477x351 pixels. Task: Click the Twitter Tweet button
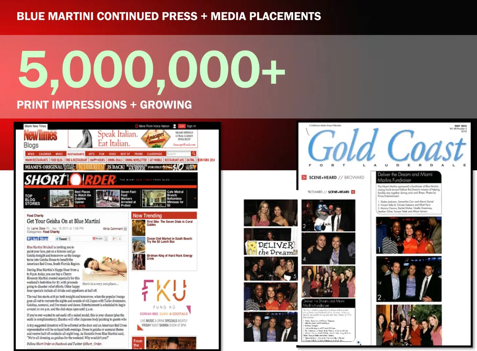click(61, 239)
